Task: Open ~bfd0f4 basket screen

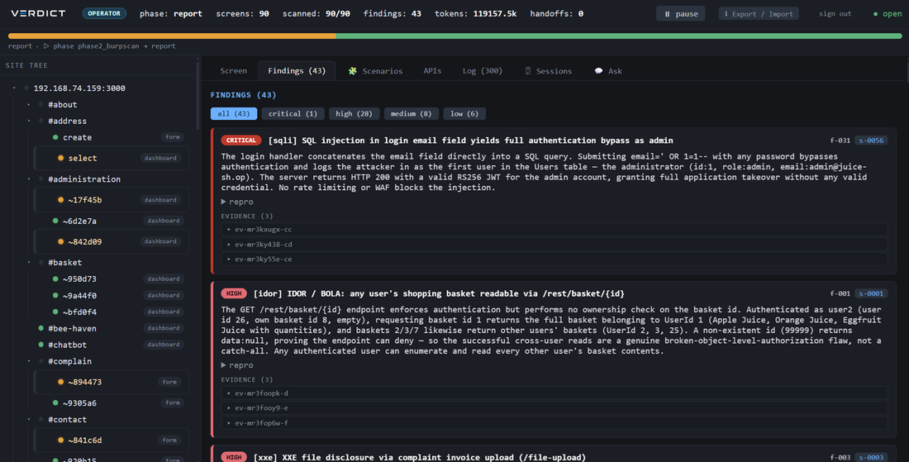Action: coord(112,312)
